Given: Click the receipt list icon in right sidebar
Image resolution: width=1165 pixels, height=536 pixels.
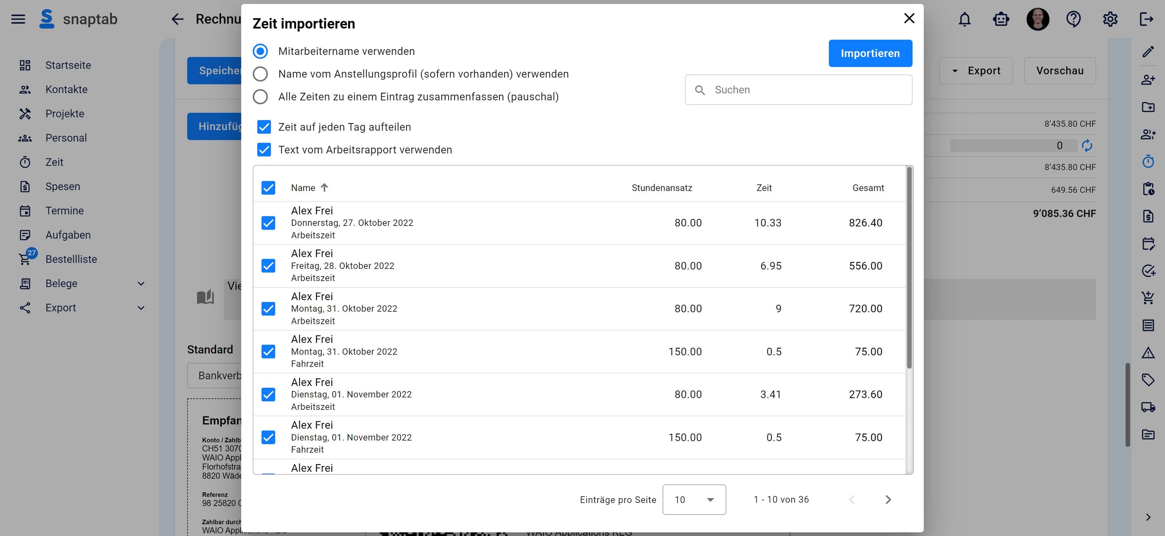Looking at the screenshot, I should click(1148, 325).
